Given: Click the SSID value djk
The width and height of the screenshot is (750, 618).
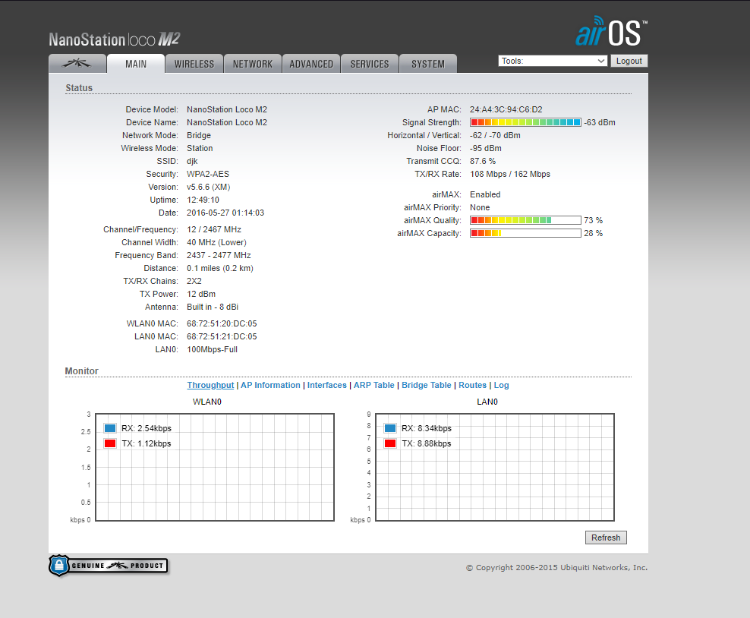Looking at the screenshot, I should coord(192,161).
